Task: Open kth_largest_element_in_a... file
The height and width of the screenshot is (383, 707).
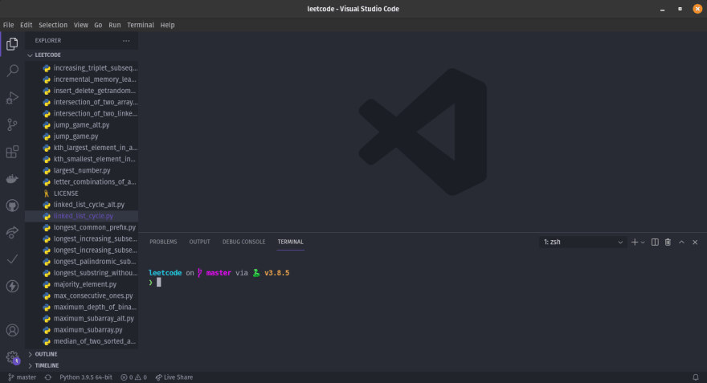Action: click(82, 148)
